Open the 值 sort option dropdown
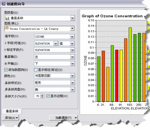The image size is (150, 130). pyautogui.click(x=72, y=44)
